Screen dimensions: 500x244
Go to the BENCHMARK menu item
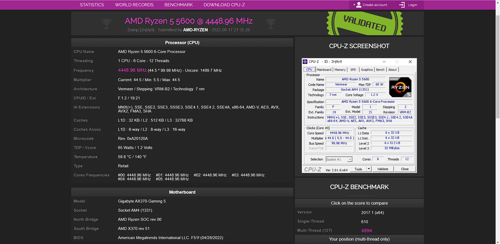tap(179, 5)
